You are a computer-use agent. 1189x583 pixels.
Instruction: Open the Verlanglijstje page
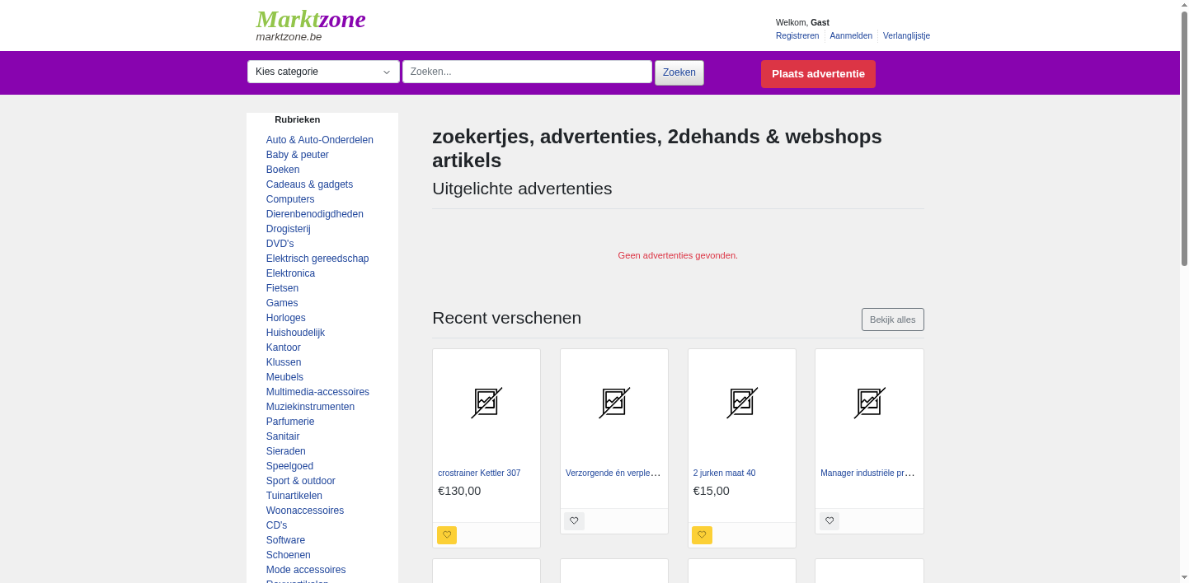(906, 35)
